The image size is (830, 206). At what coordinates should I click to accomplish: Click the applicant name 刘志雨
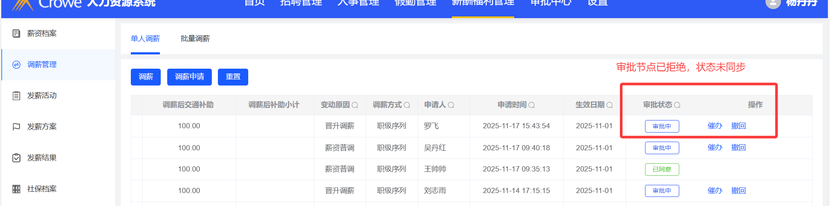(x=435, y=191)
